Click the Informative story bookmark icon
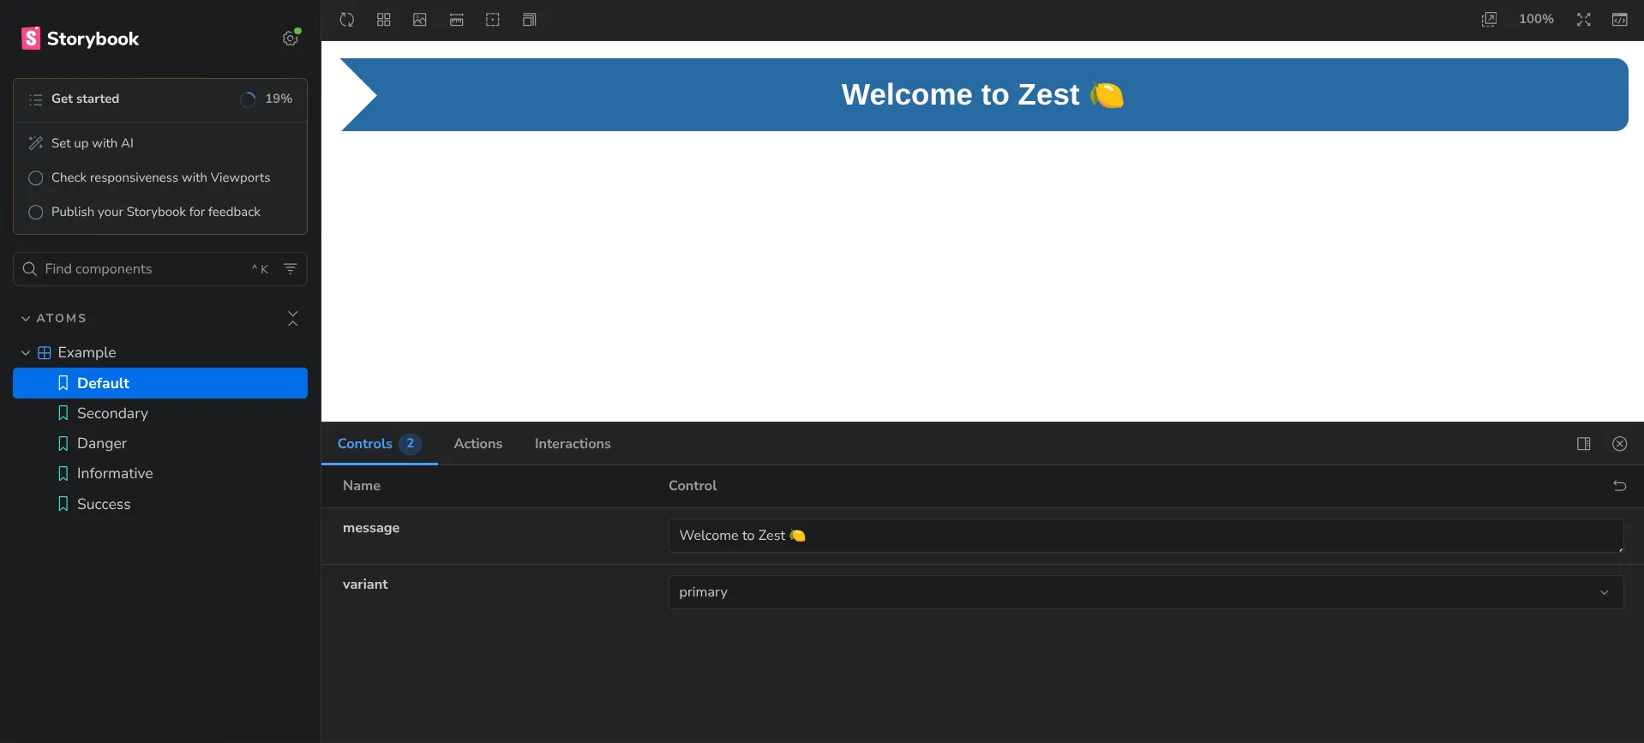This screenshot has height=743, width=1644. pos(63,473)
